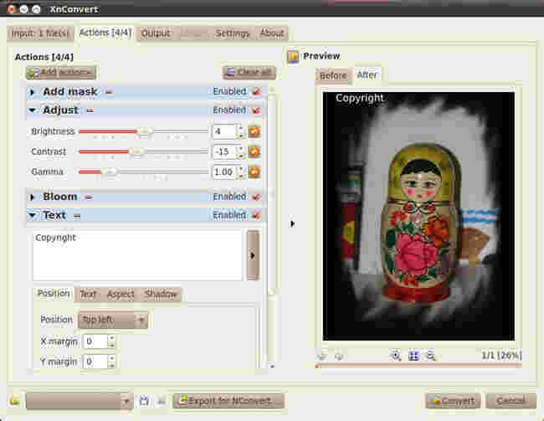
Task: Collapse the Text action
Action: [33, 216]
